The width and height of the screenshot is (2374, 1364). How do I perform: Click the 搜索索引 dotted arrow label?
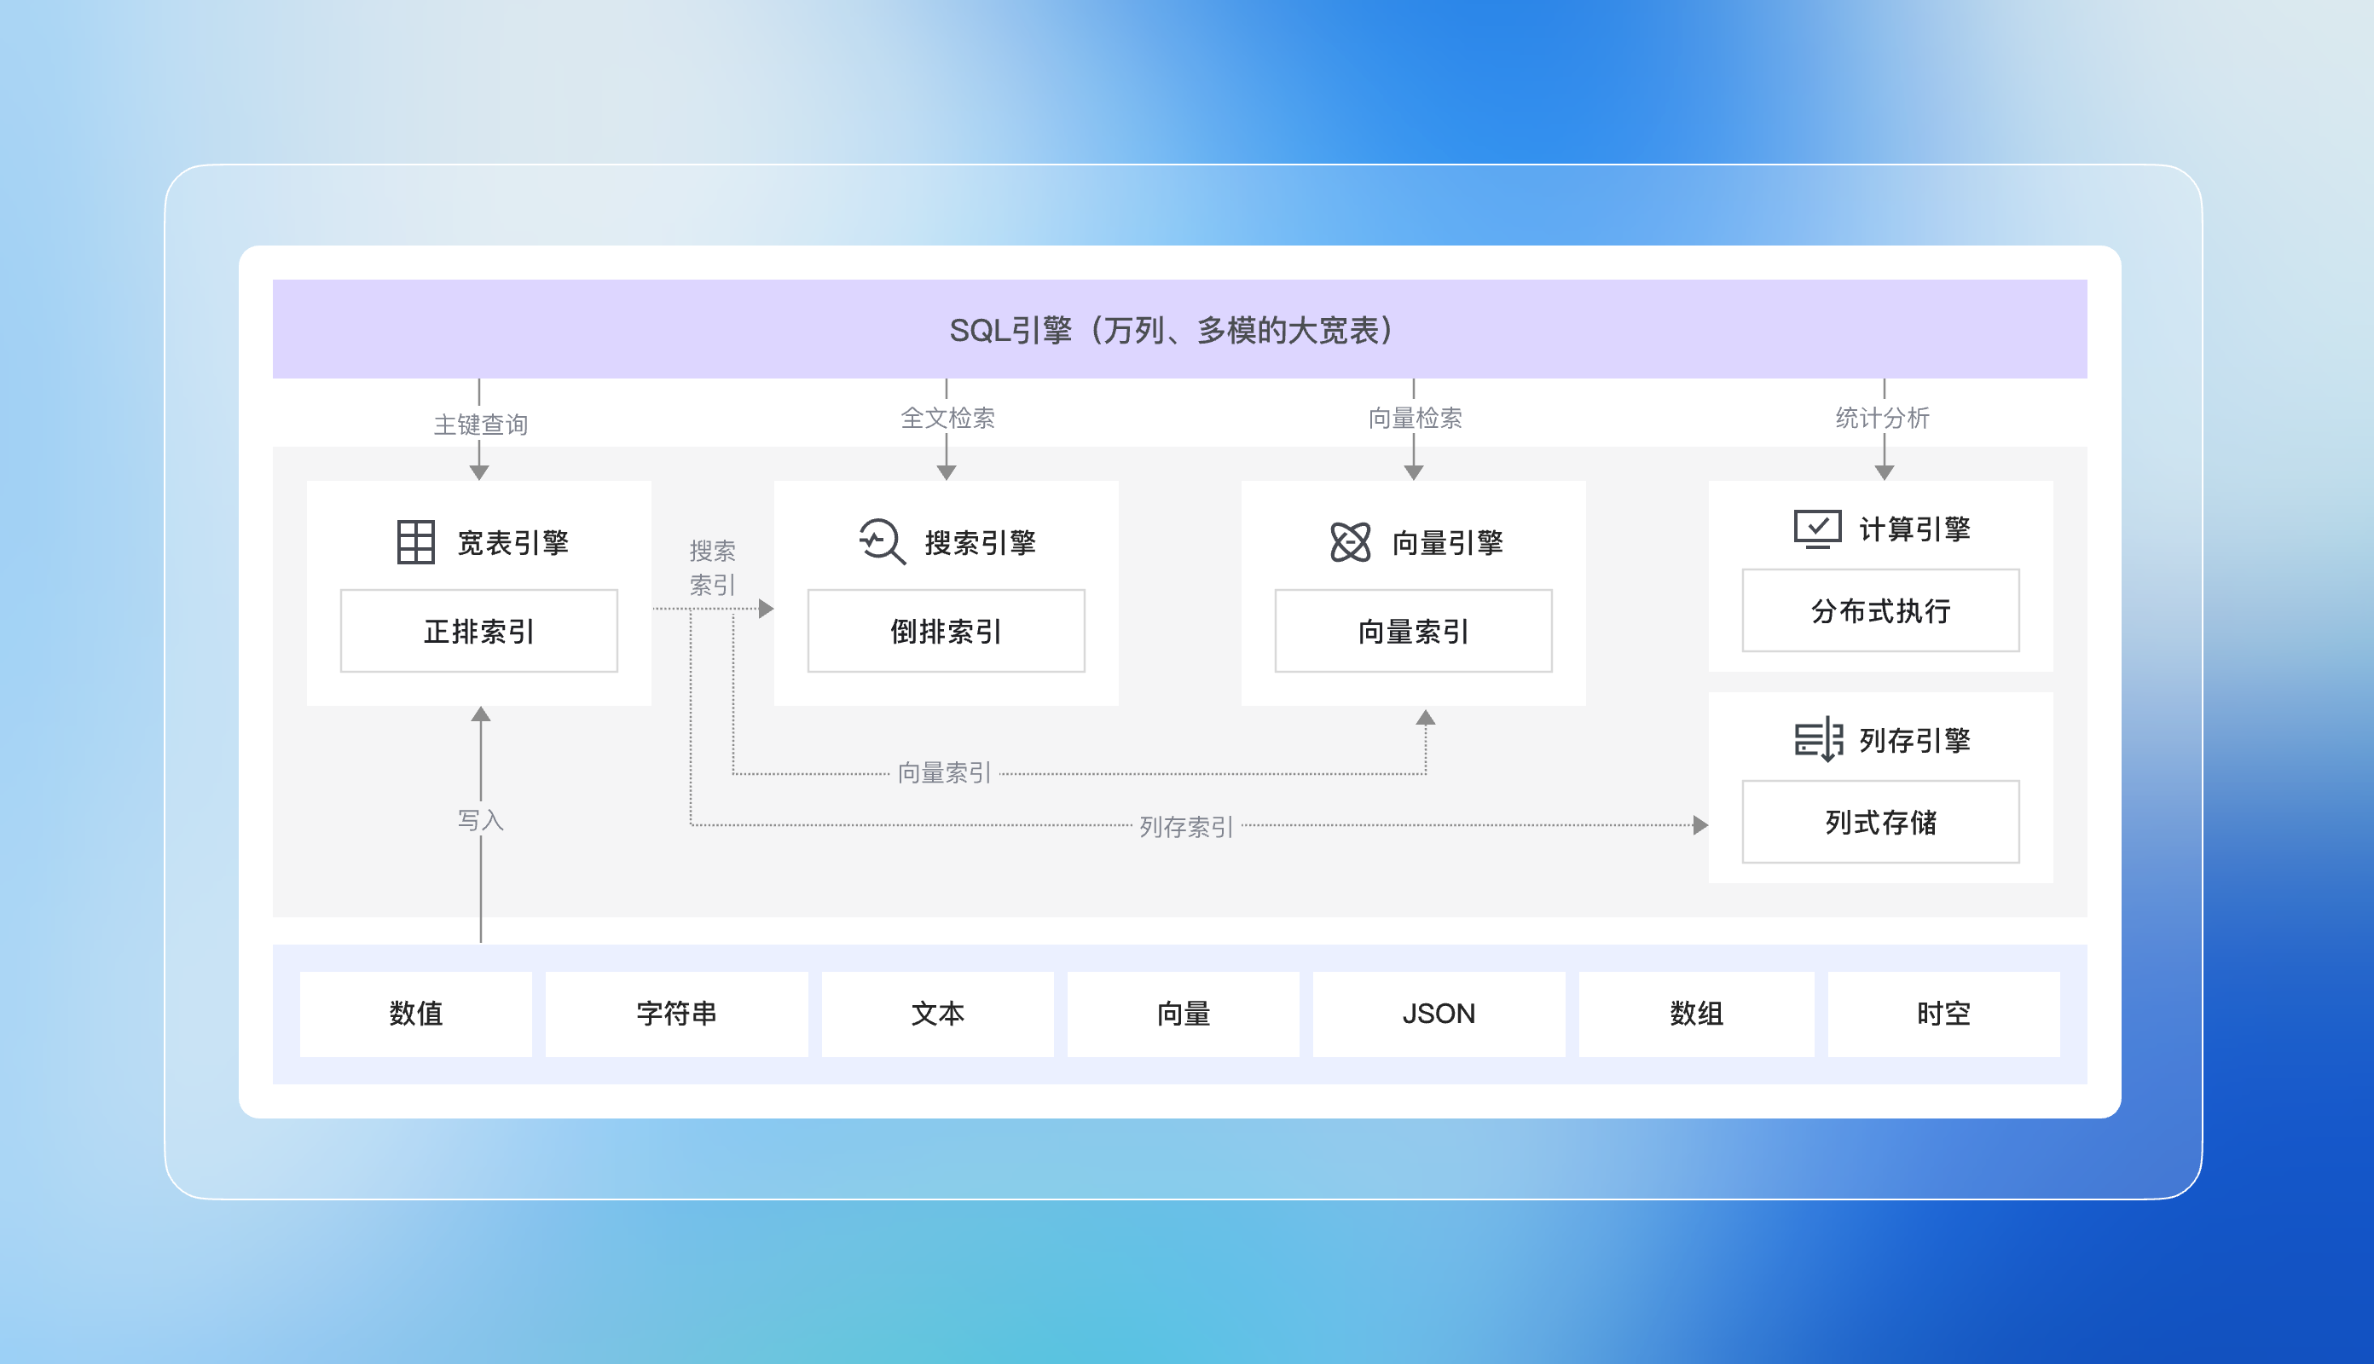[712, 568]
